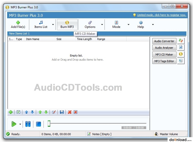Click the green up arrow icon
Screen dimensions: 193x142
coord(40,112)
